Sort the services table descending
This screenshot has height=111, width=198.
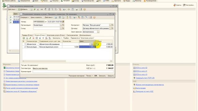(50, 38)
